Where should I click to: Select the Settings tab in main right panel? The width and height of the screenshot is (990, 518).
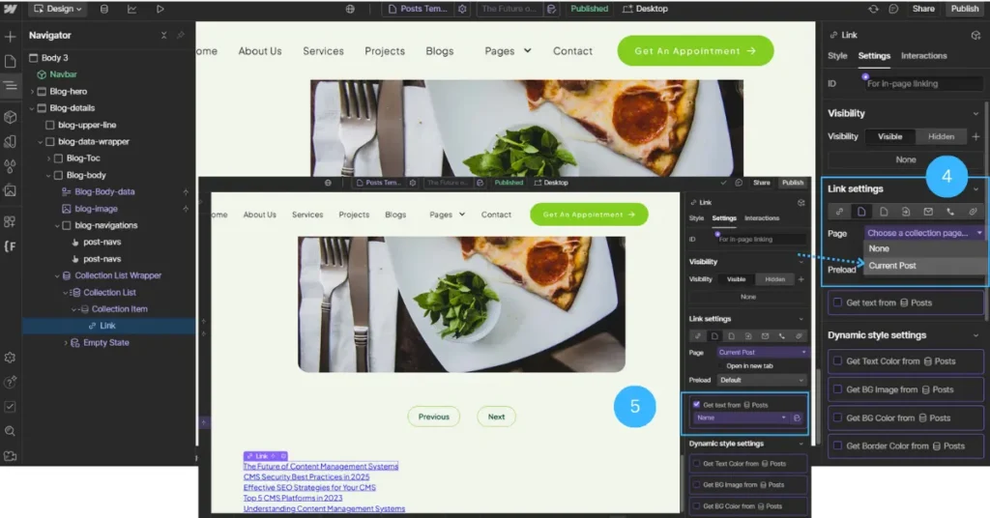(x=874, y=55)
